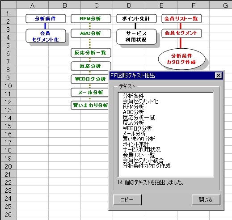Viewport: 232px width, 220px height.
Task: Select the 会員セグメント化 shape
Action: pos(46,36)
